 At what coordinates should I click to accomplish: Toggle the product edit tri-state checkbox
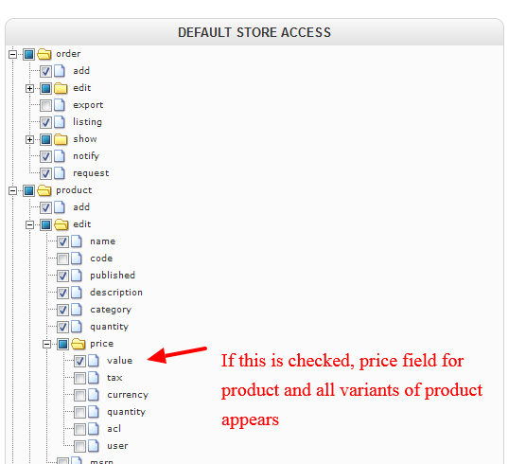tap(45, 224)
